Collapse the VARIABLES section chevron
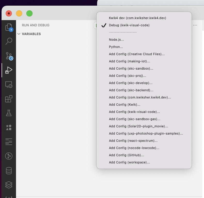 pos(19,34)
